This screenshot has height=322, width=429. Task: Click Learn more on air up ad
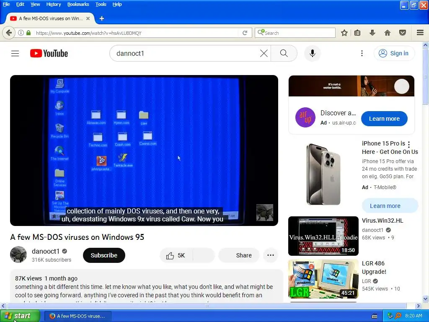(x=384, y=119)
